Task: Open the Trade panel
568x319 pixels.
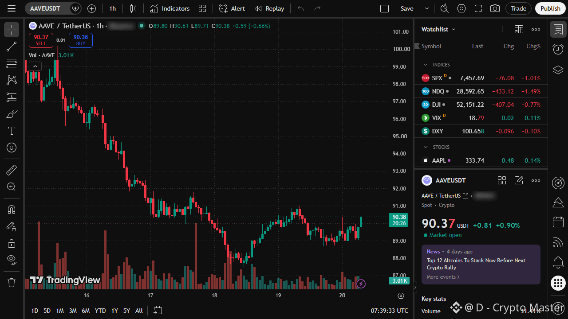Action: (x=519, y=8)
